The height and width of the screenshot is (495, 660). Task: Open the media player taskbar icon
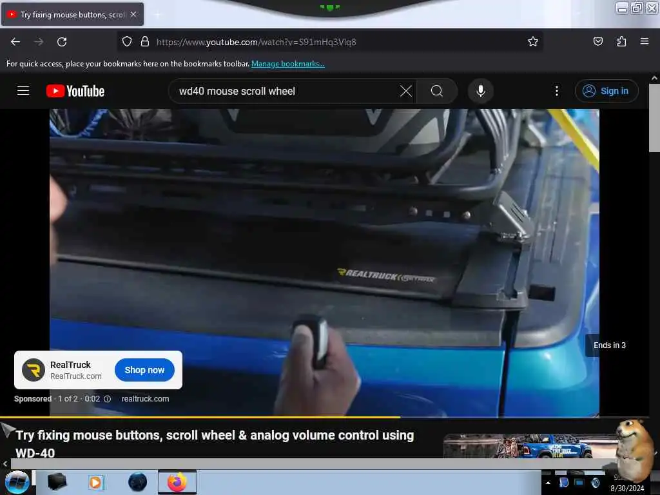(x=96, y=482)
